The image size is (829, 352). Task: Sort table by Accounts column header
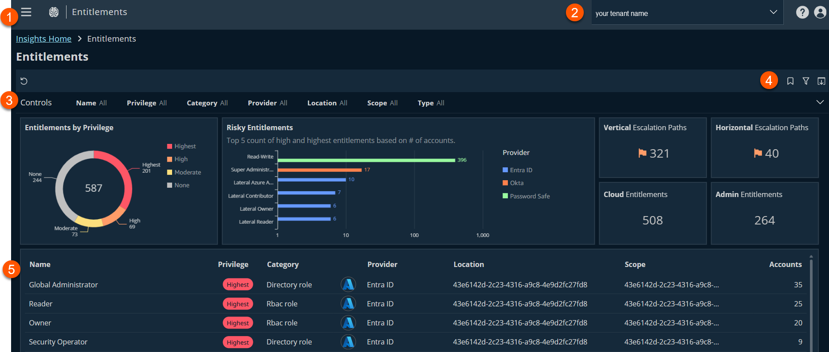[x=785, y=264]
